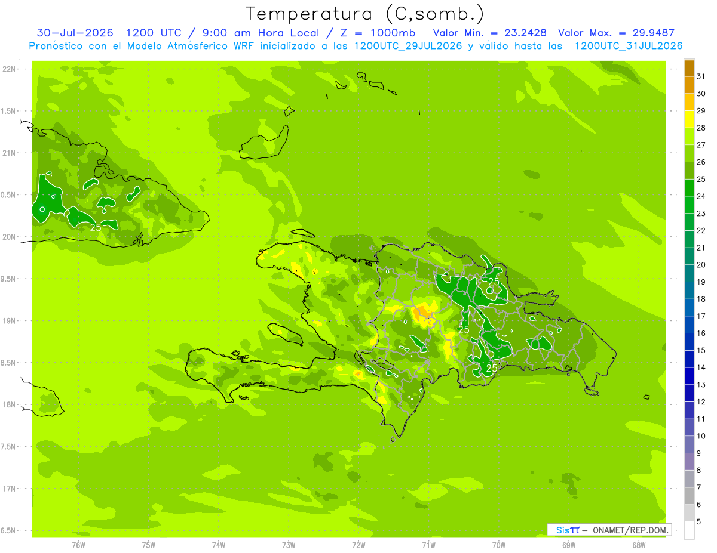The height and width of the screenshot is (553, 717).
Task: Click legend value "10"
Action: 701,436
